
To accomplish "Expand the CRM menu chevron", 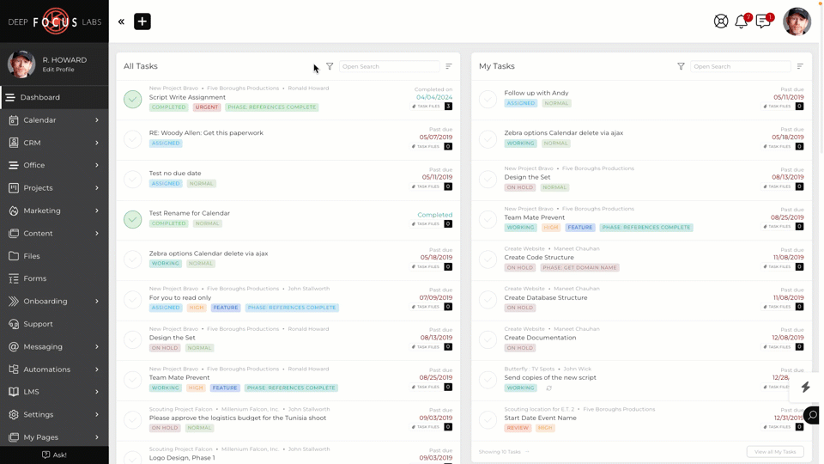I will pos(96,143).
